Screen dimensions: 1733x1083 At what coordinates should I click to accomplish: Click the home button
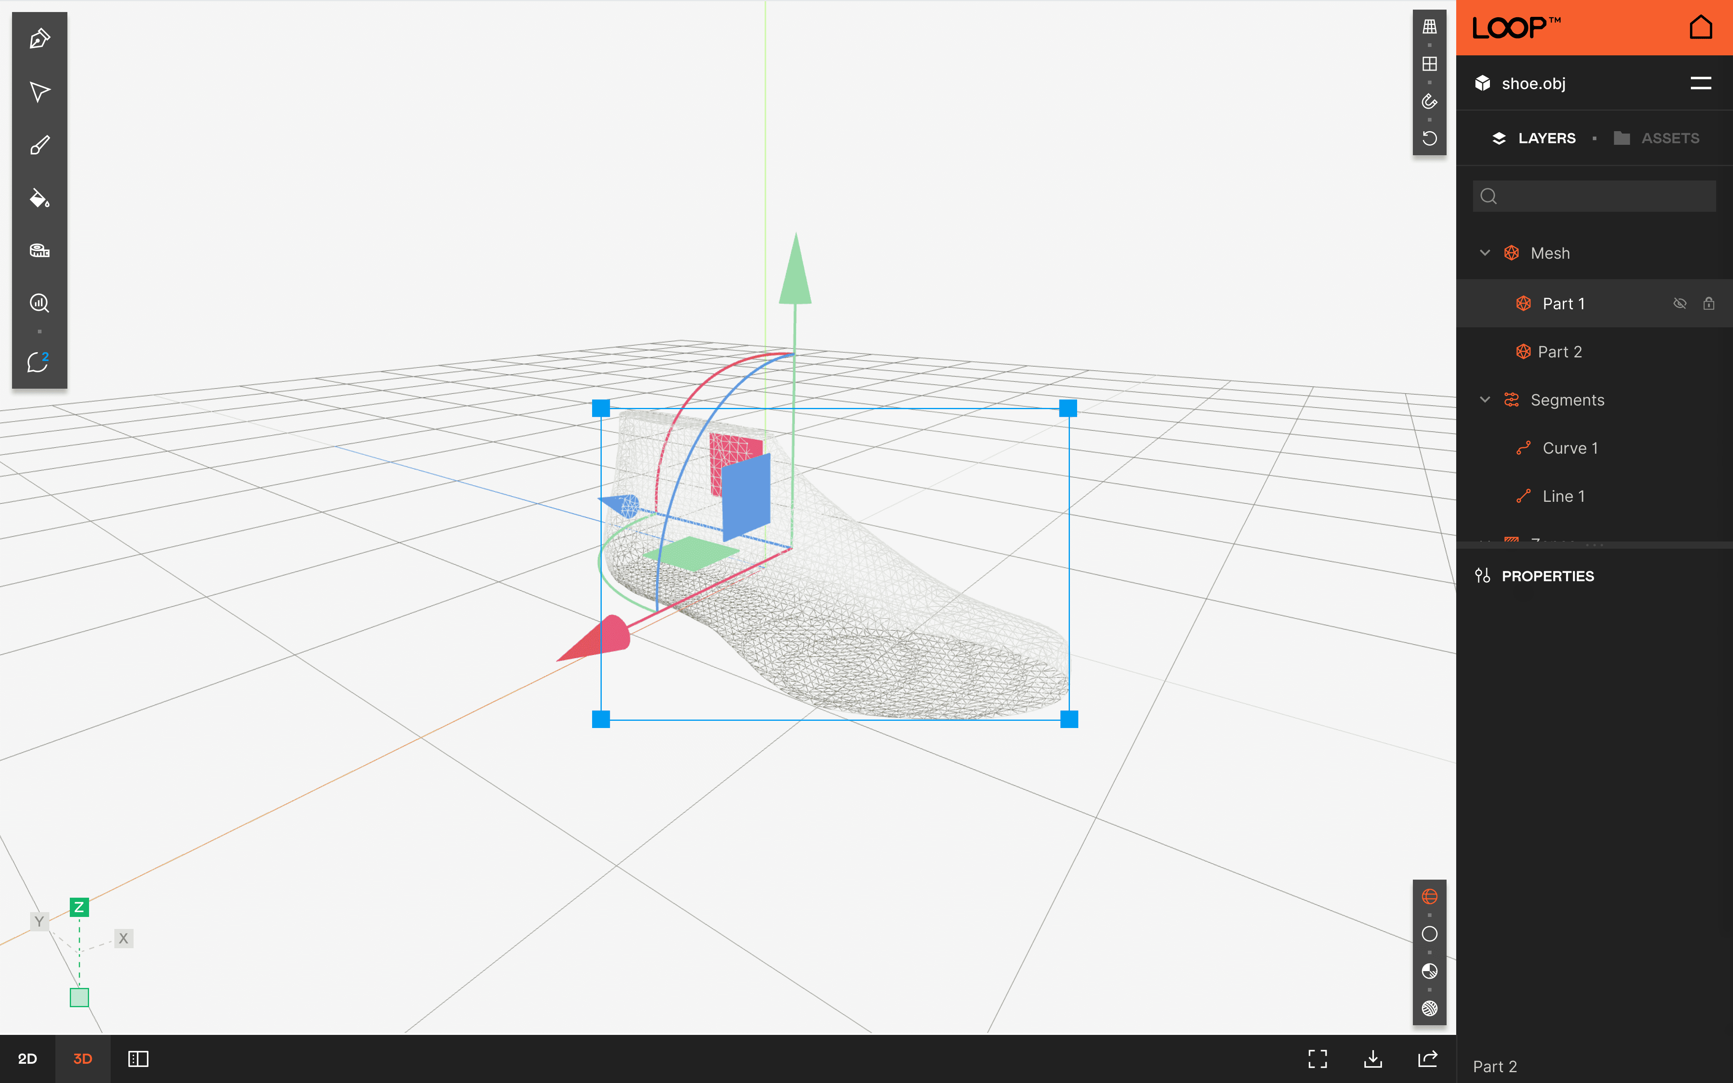(1701, 28)
